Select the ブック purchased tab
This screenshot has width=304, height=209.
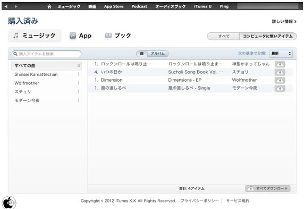118,36
